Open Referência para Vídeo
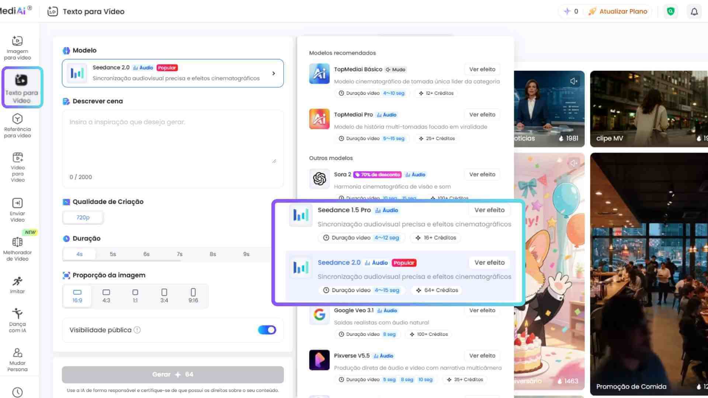Screen dimensions: 708x398 pyautogui.click(x=17, y=125)
